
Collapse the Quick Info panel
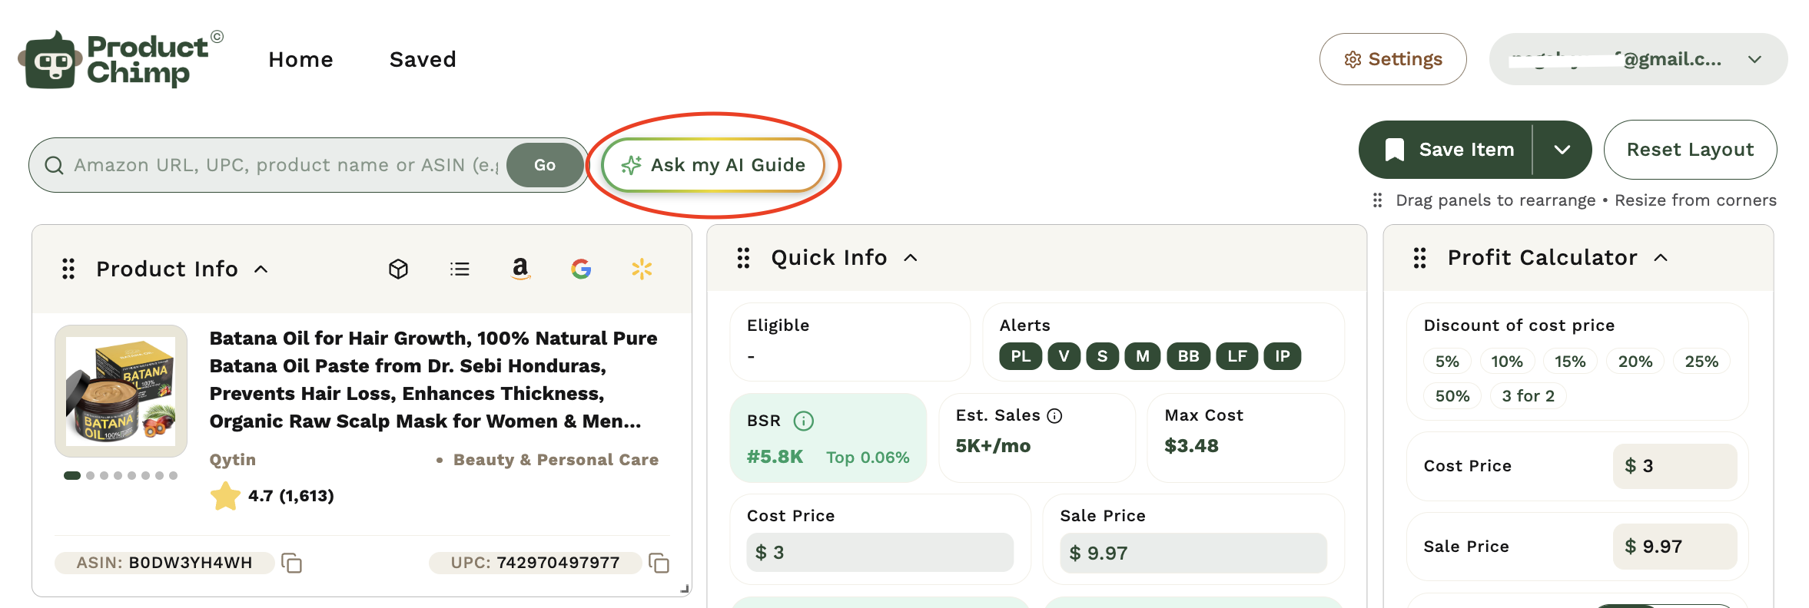click(x=911, y=258)
